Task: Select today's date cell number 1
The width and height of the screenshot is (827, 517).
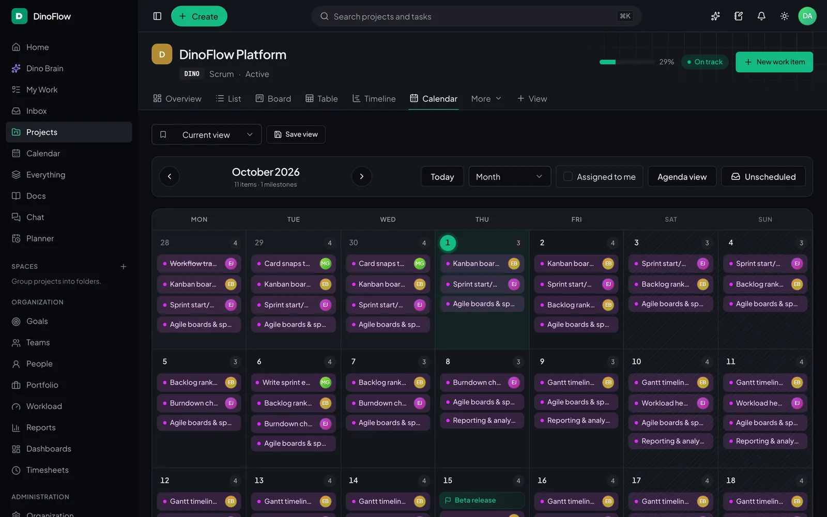Action: pos(448,242)
